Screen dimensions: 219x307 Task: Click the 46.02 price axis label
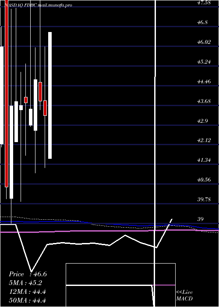click(x=204, y=42)
